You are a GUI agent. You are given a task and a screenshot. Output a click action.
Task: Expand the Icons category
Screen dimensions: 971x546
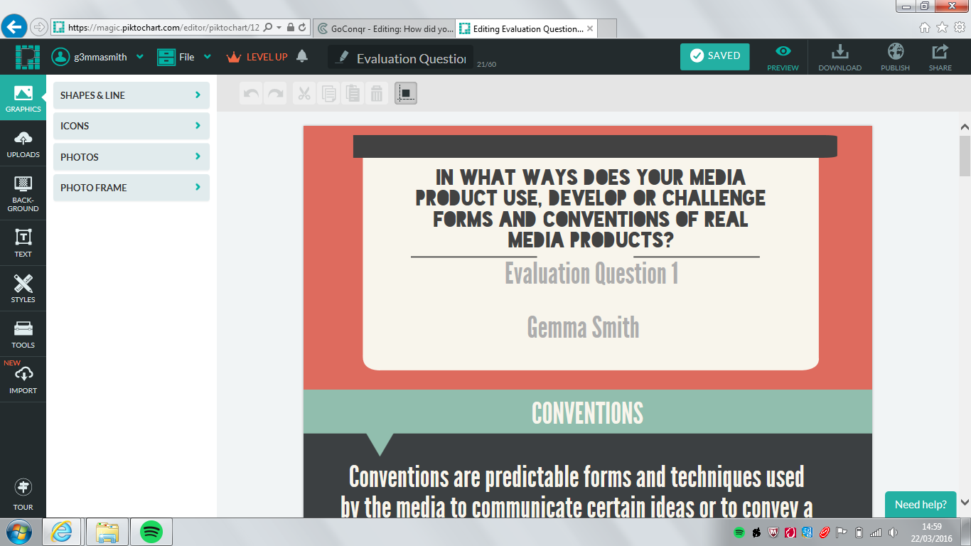[132, 126]
